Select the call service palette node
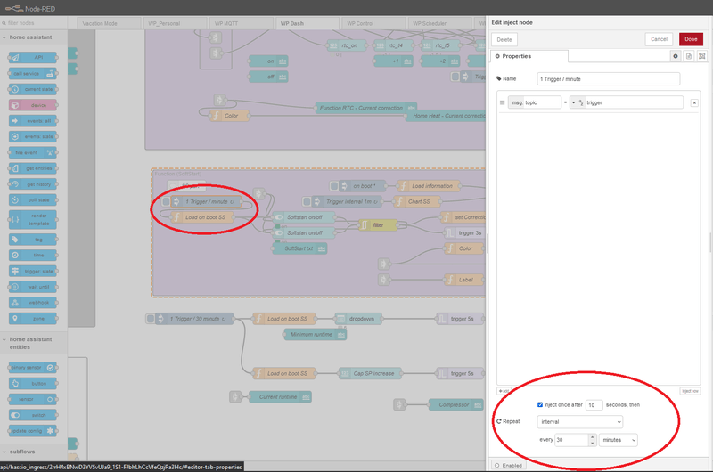 [x=32, y=73]
